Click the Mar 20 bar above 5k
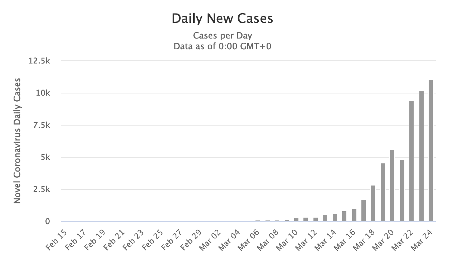The width and height of the screenshot is (453, 264). tap(392, 186)
